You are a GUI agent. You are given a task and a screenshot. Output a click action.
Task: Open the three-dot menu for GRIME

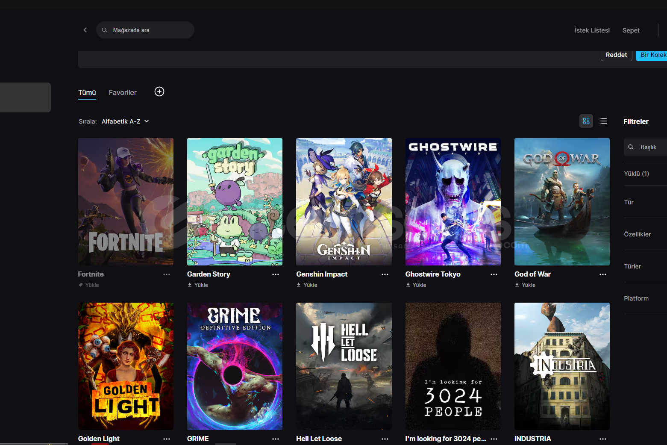(x=276, y=439)
